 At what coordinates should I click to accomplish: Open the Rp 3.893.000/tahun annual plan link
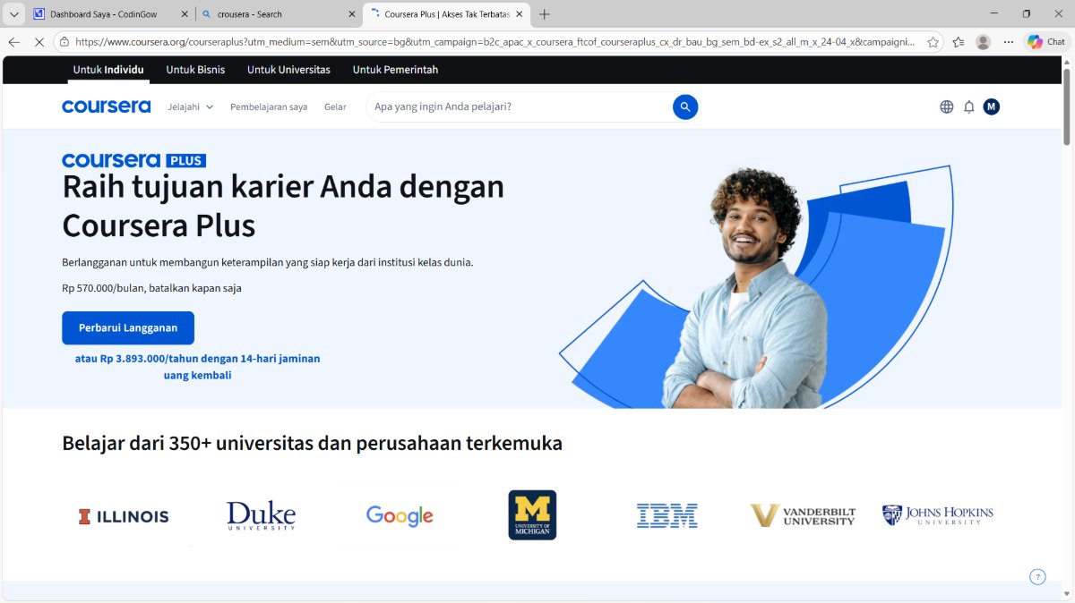point(197,367)
